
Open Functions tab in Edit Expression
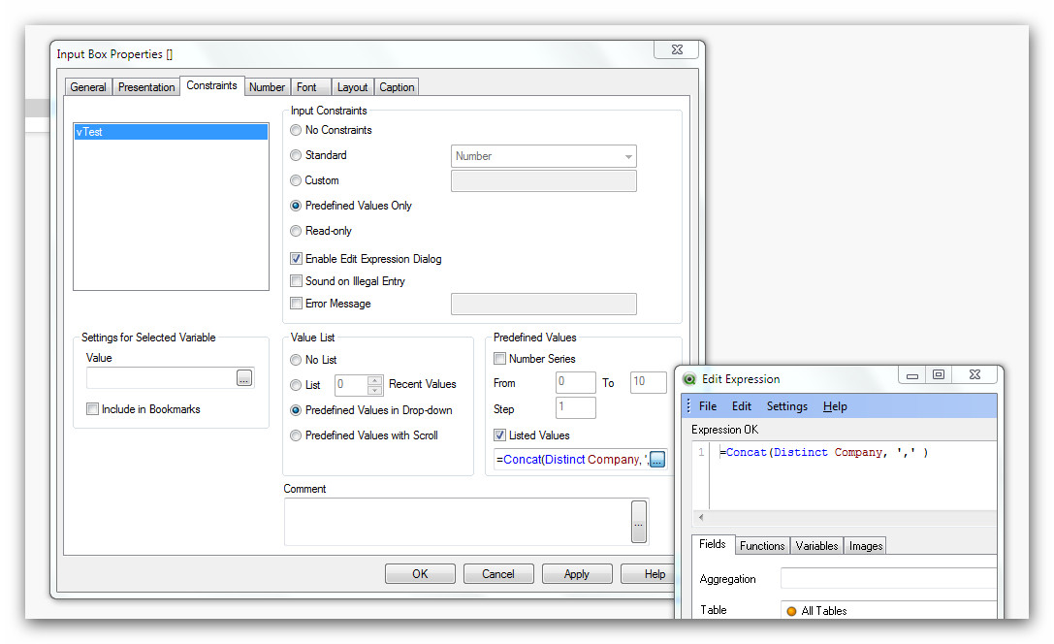(762, 546)
